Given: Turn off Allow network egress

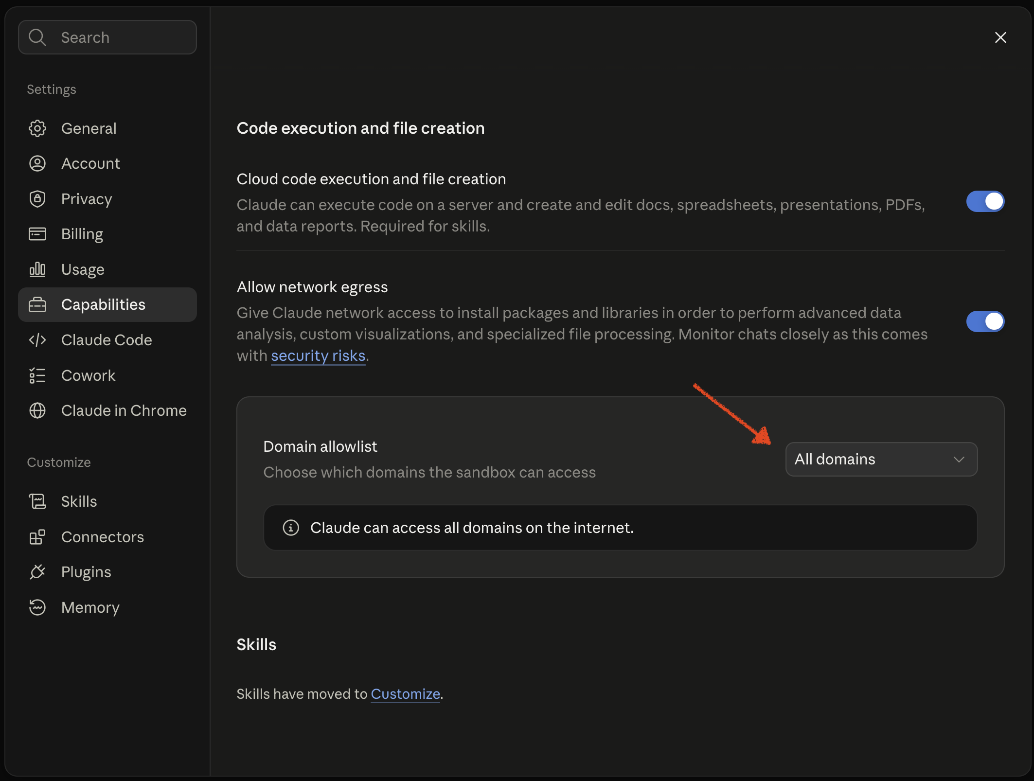Looking at the screenshot, I should (985, 321).
